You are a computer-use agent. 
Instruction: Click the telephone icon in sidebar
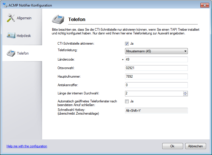point(11,53)
